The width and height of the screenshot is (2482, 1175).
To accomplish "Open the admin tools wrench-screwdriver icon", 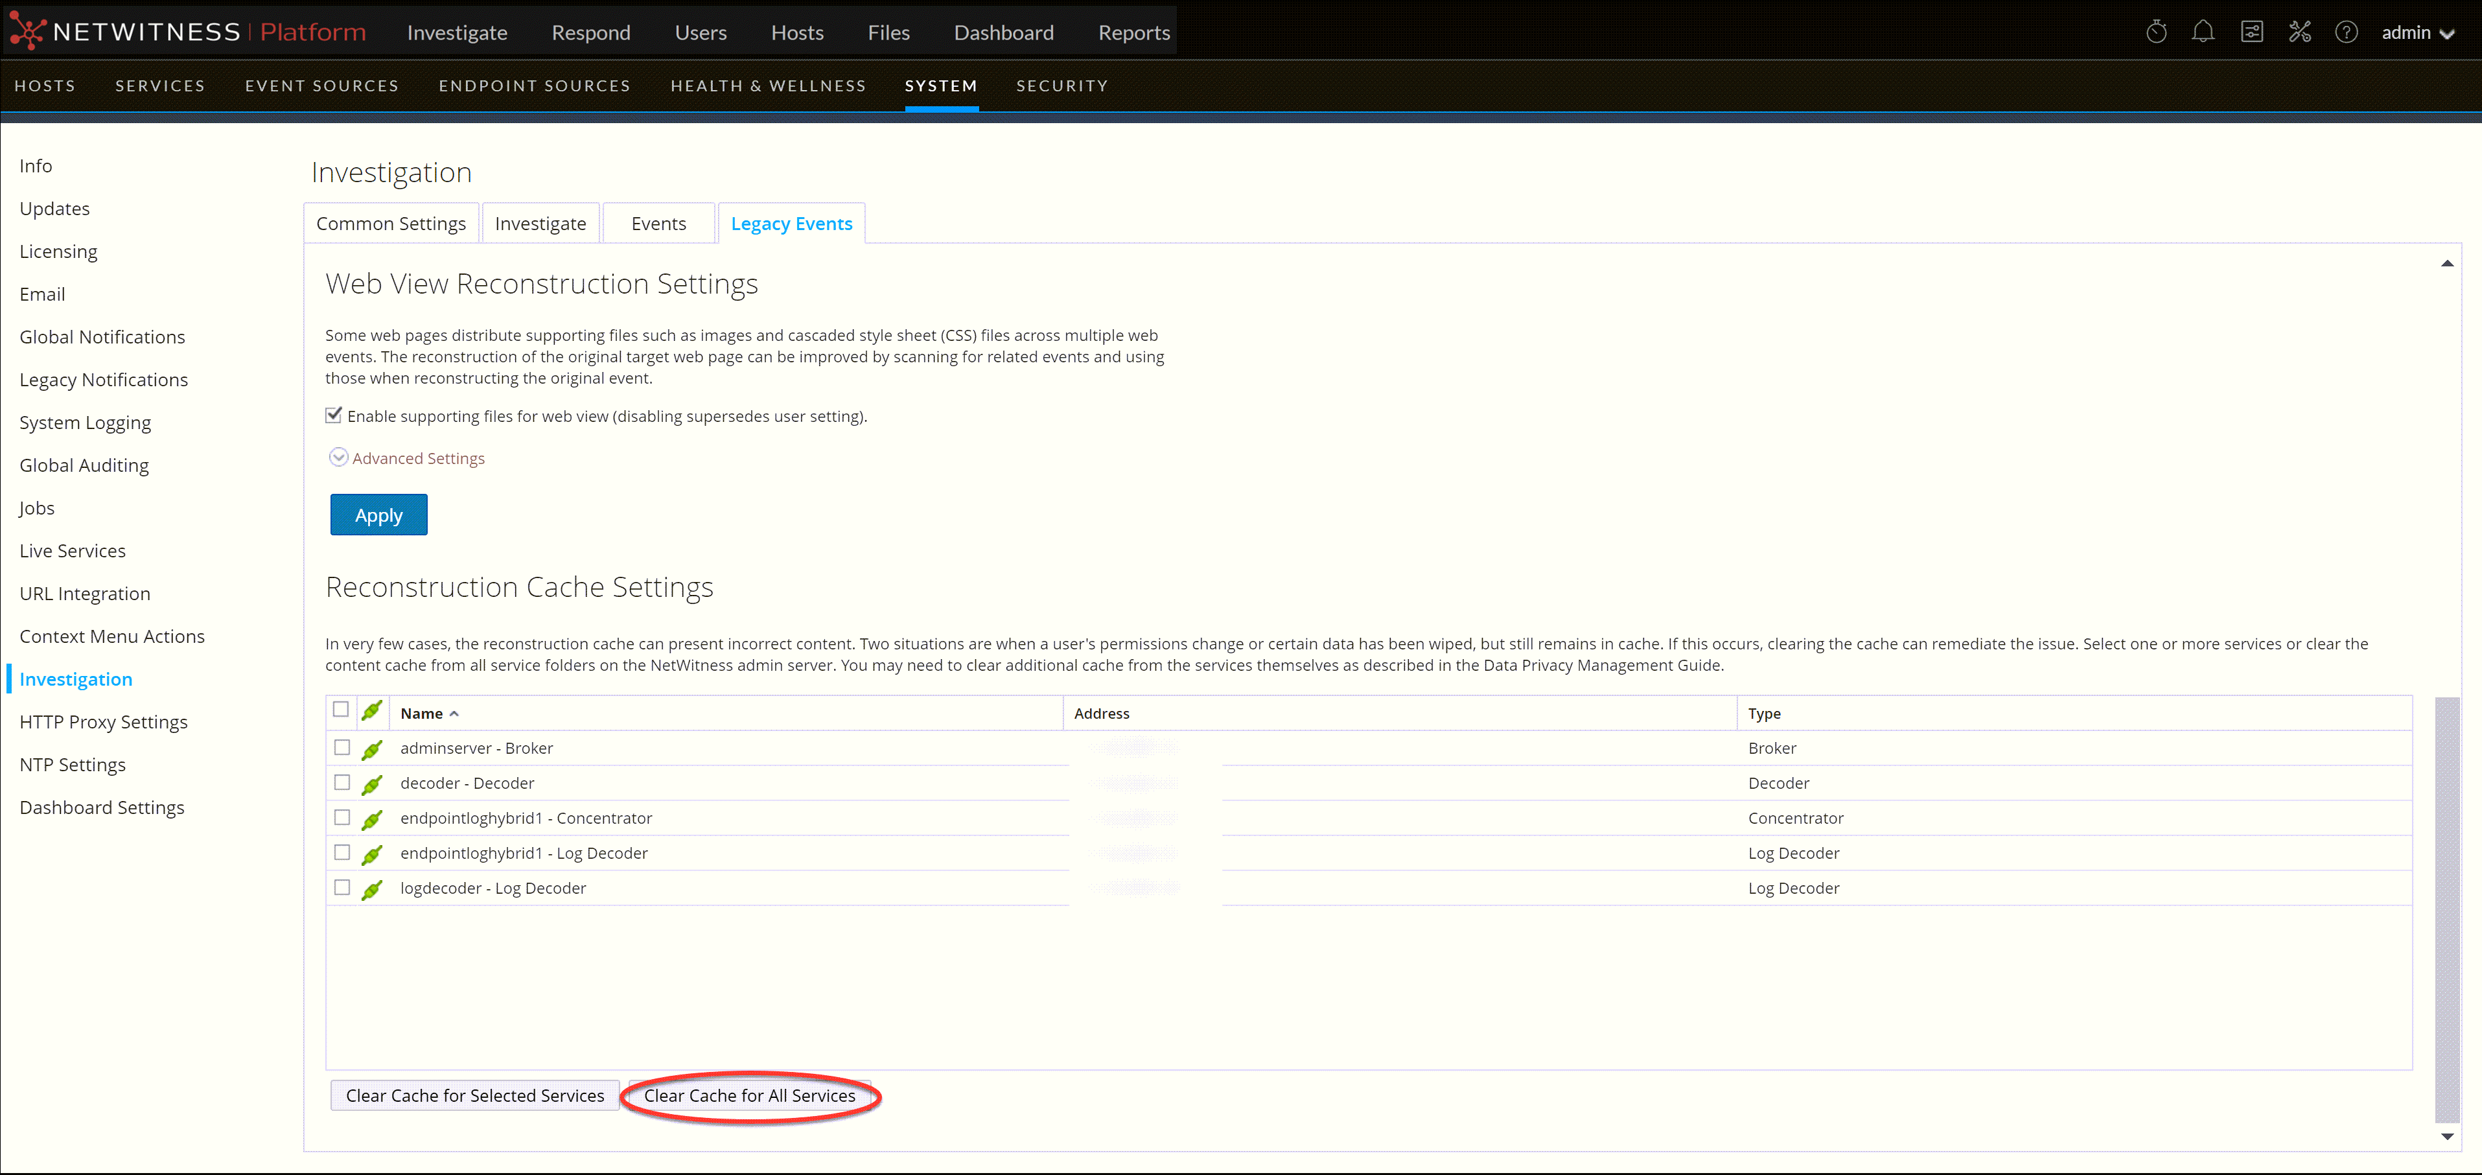I will click(x=2300, y=33).
